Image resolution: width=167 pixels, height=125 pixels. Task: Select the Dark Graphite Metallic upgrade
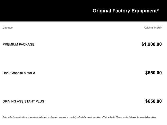(19, 73)
